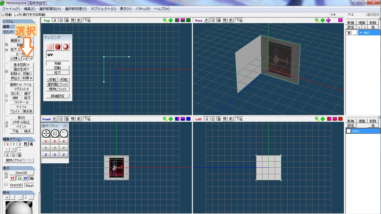Click zoom magnifier icon in Top view
The height and width of the screenshot is (214, 381).
coord(165,20)
